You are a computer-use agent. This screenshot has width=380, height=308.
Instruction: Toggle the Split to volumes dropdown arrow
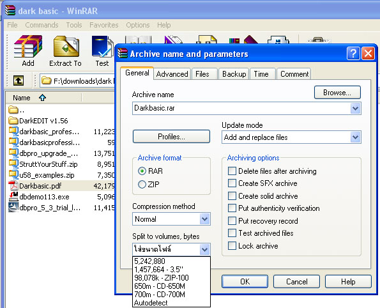pos(204,249)
